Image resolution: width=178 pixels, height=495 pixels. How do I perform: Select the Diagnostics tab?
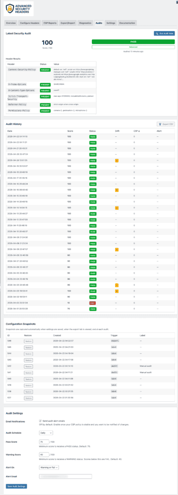click(85, 23)
